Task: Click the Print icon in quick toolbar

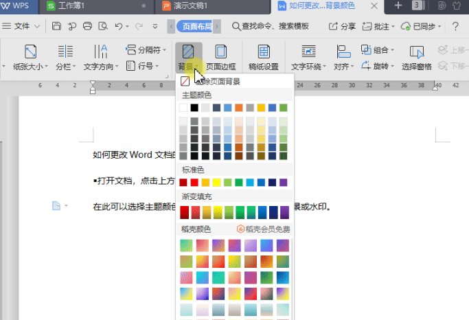Action: [x=87, y=26]
